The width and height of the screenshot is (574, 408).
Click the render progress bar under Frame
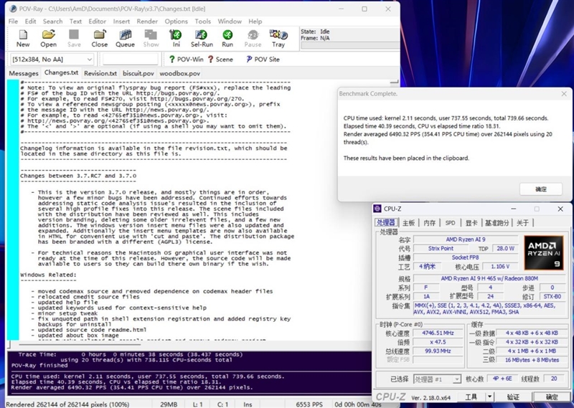click(350, 45)
